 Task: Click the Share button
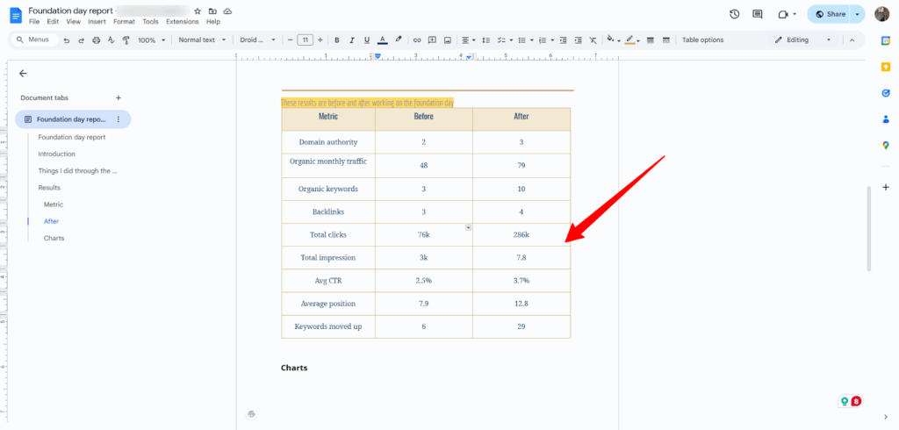tap(830, 14)
